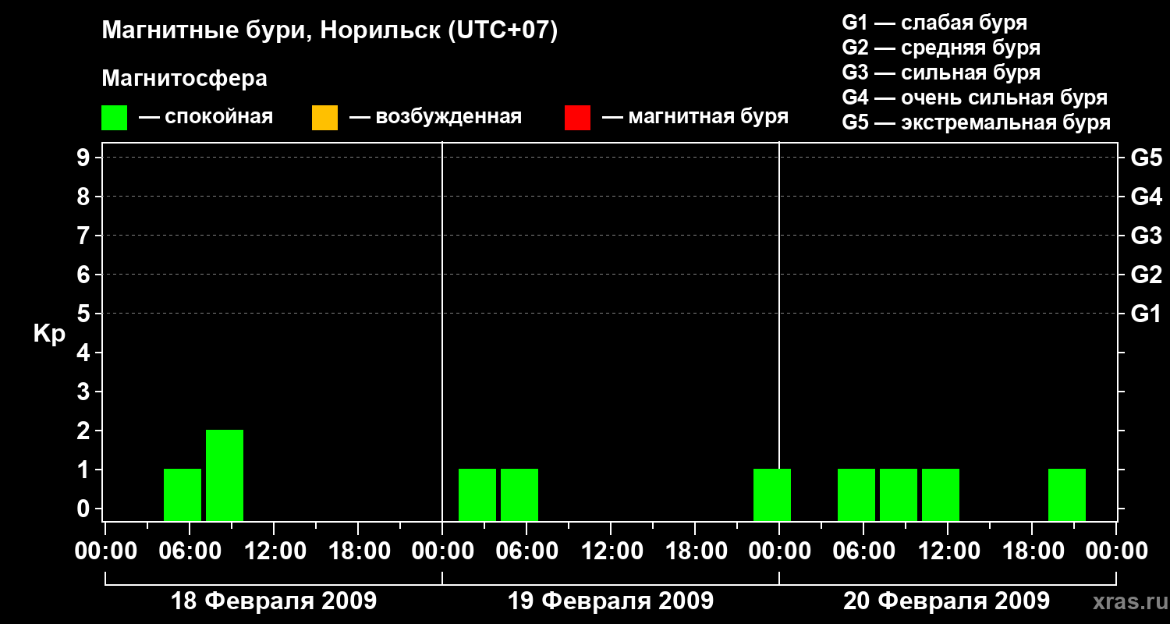Click the 'G5 — экстремальная буря' legend line
The image size is (1170, 624).
click(976, 122)
